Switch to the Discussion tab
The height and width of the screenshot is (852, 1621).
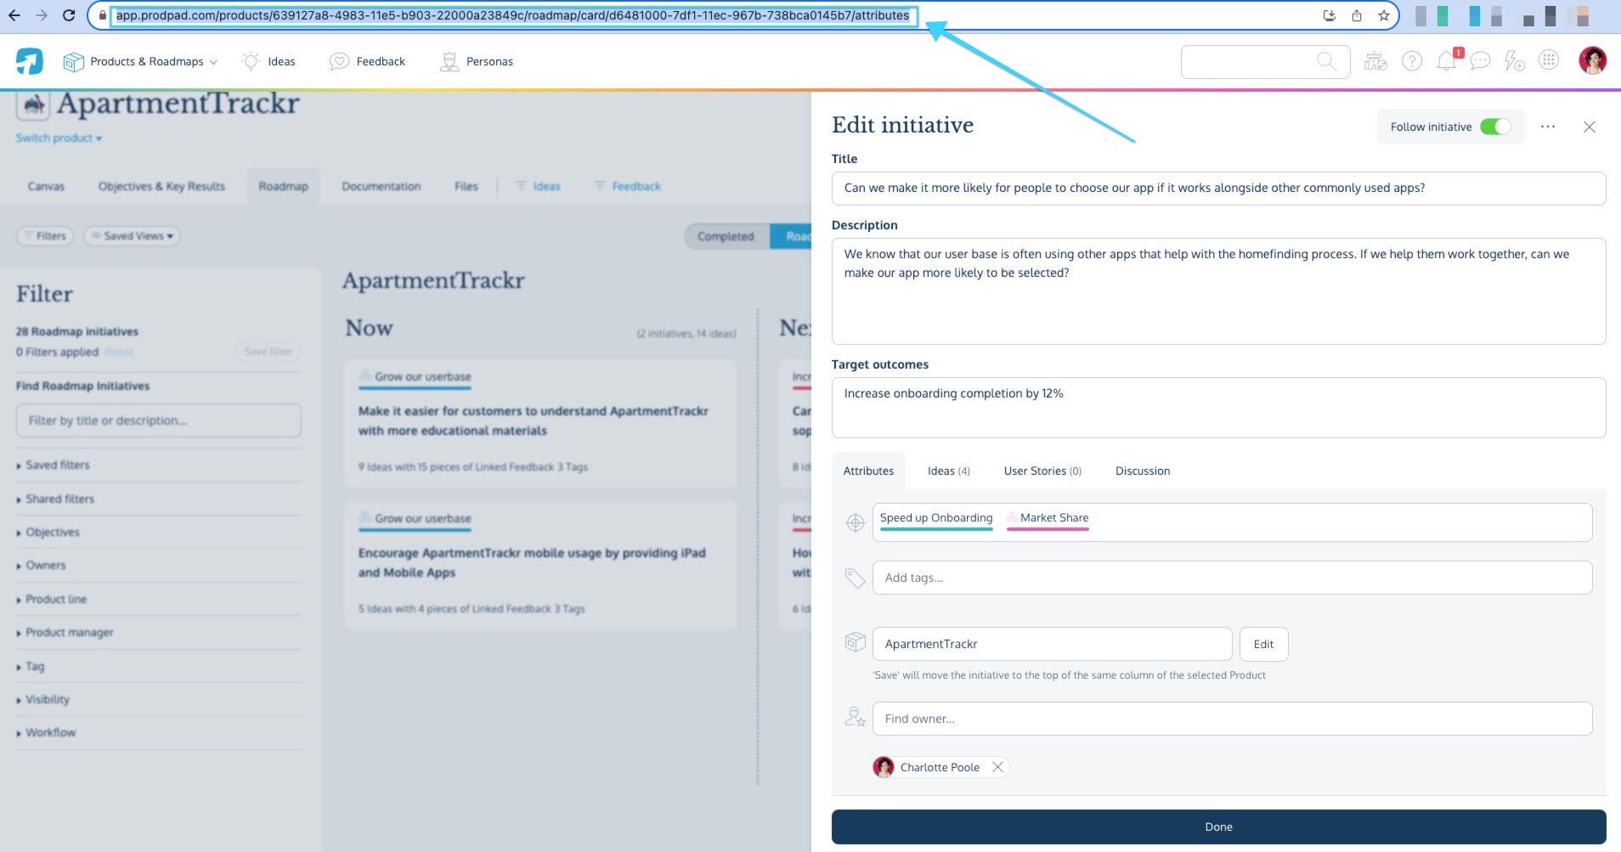(1142, 471)
